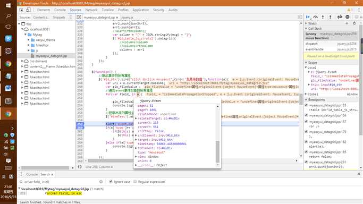The width and height of the screenshot is (363, 204).
Task: Open the Sources pane overflow menu
Action: click(71, 18)
